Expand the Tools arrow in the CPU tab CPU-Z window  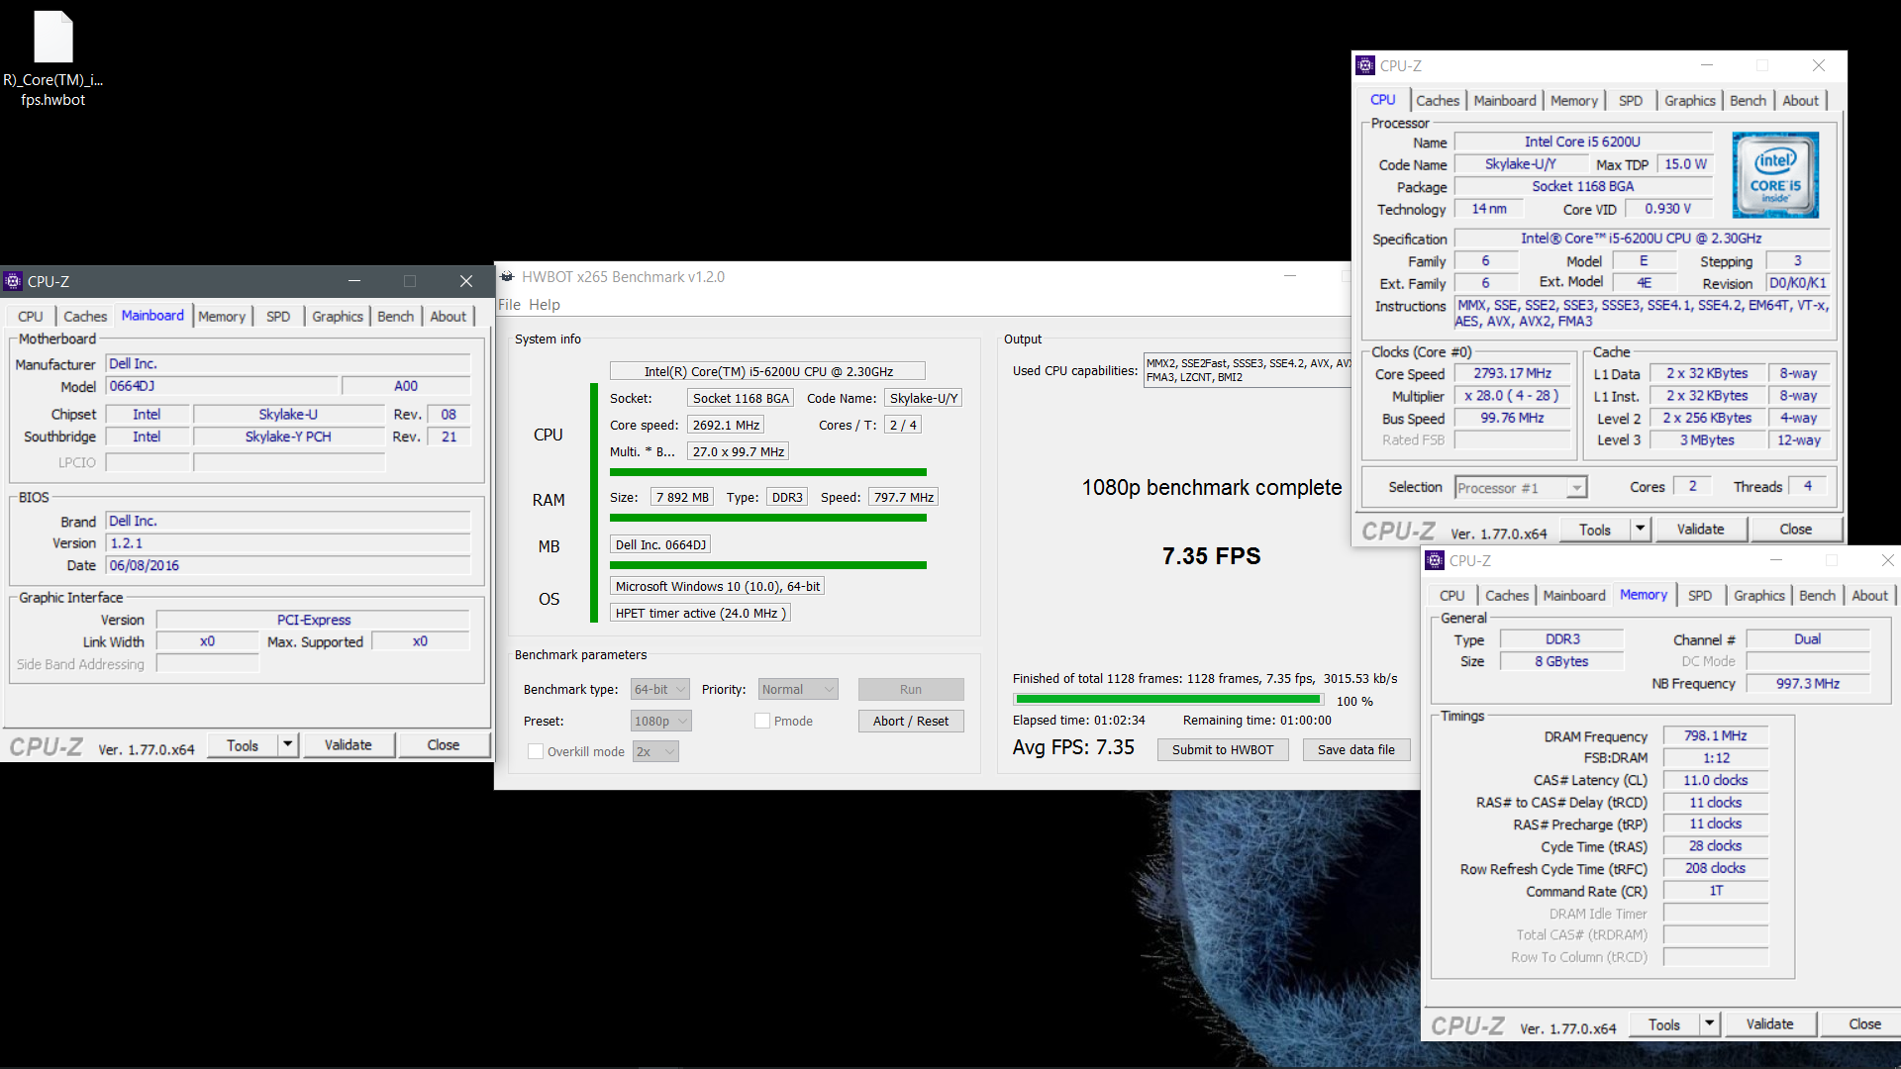pyautogui.click(x=1640, y=529)
